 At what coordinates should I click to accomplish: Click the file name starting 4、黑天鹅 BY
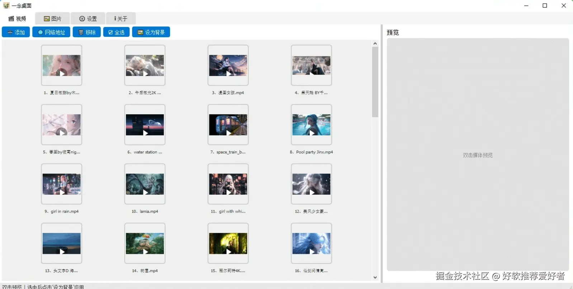coord(311,93)
